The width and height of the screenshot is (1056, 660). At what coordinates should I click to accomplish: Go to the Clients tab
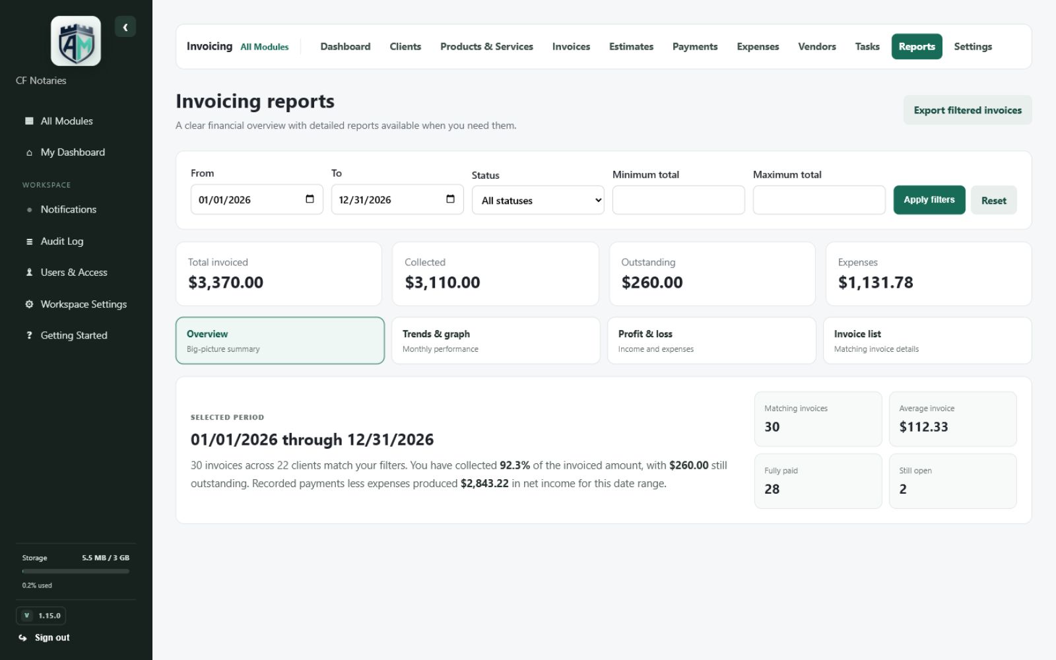coord(405,47)
